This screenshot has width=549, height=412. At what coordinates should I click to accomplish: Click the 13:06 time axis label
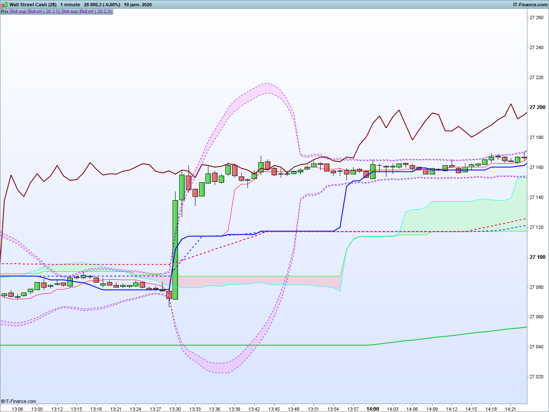point(17,409)
